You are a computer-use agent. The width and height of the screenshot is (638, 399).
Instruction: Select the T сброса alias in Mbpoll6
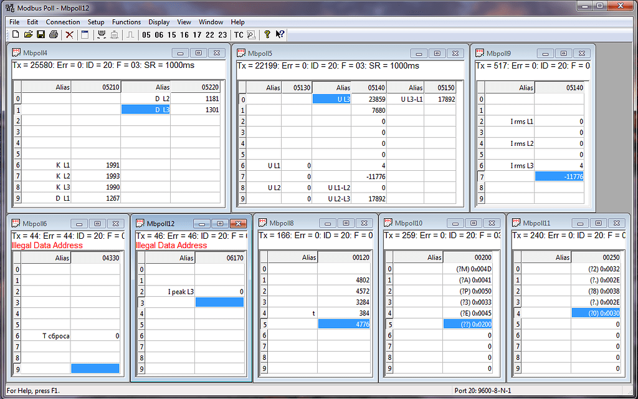(45, 336)
